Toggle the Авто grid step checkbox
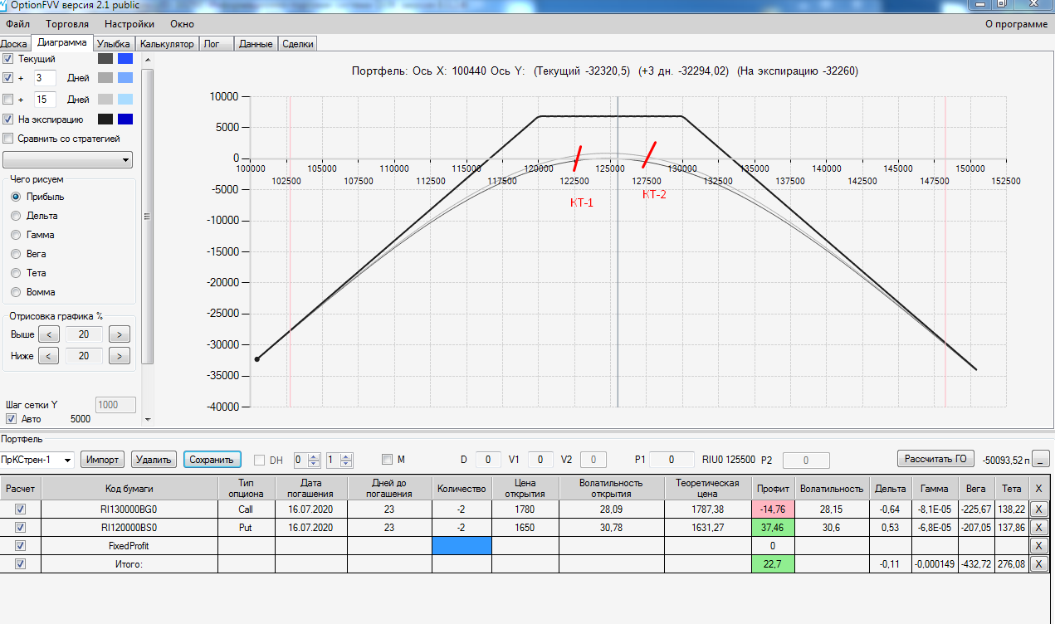The height and width of the screenshot is (624, 1055). [x=11, y=419]
